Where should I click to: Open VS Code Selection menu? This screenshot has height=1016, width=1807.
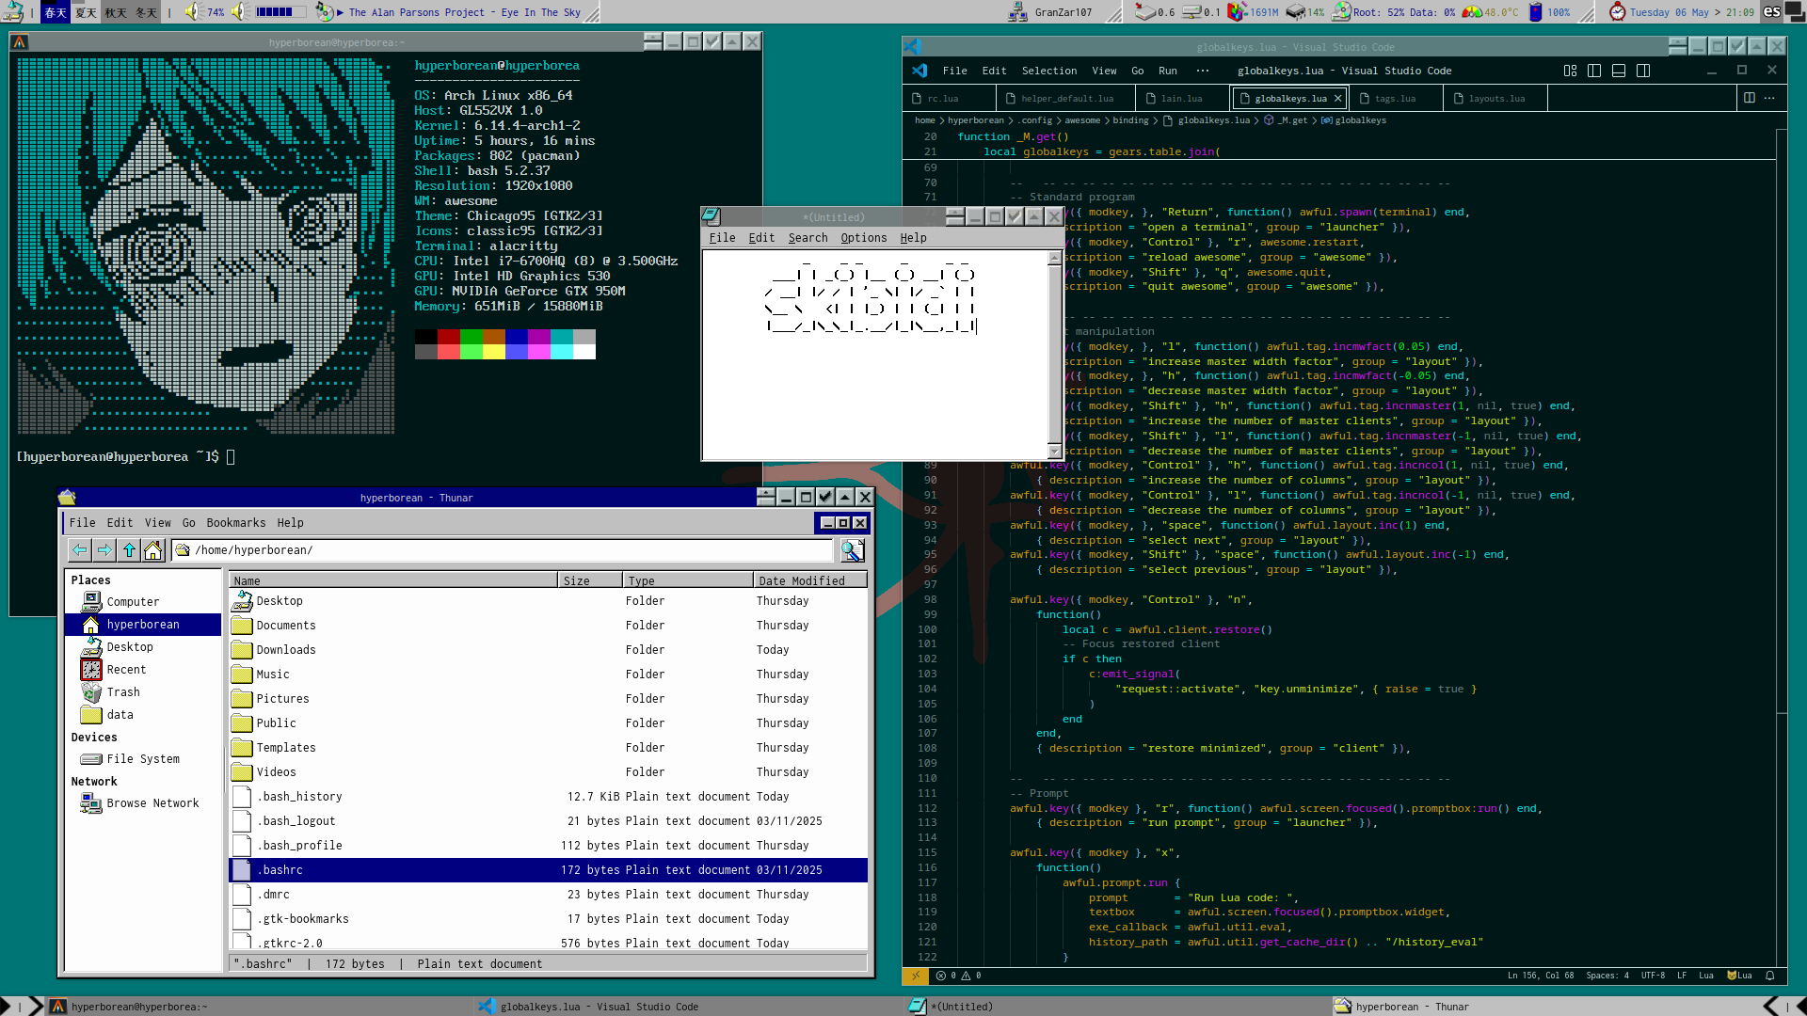(x=1048, y=71)
